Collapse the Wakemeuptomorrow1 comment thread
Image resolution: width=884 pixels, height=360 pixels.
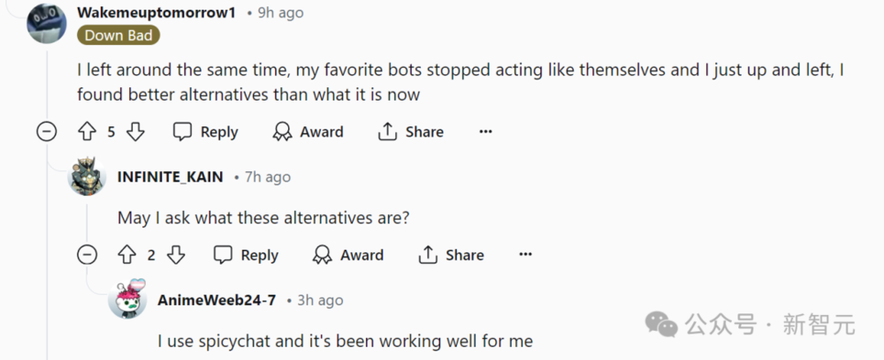tap(46, 132)
